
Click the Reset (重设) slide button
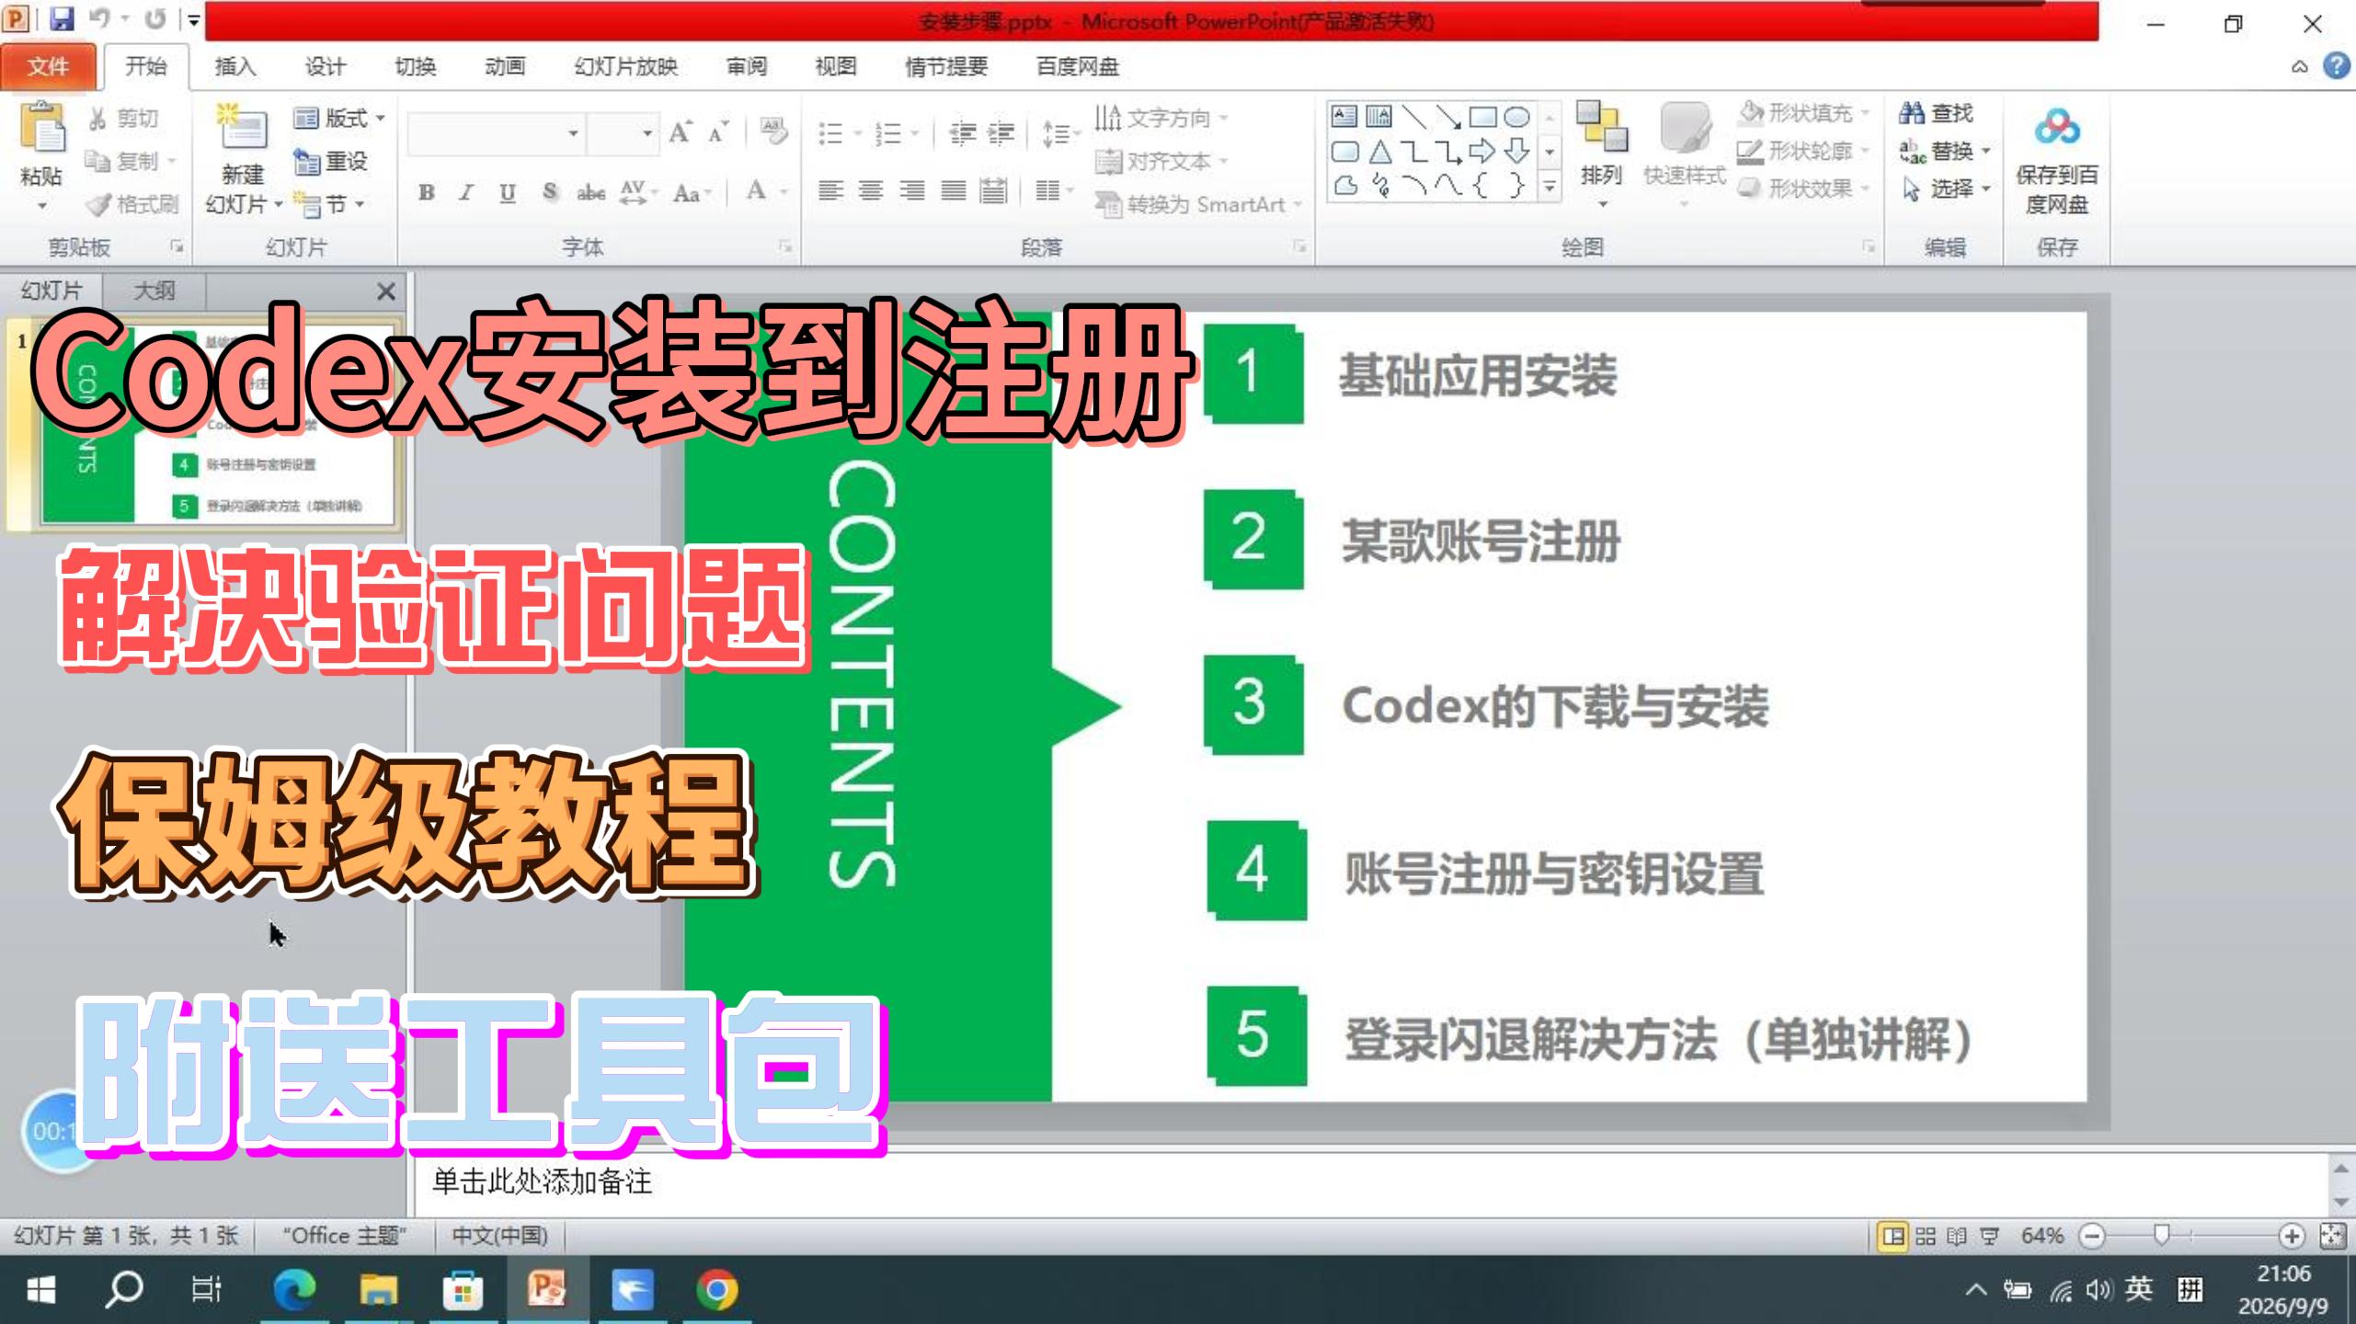pyautogui.click(x=331, y=161)
